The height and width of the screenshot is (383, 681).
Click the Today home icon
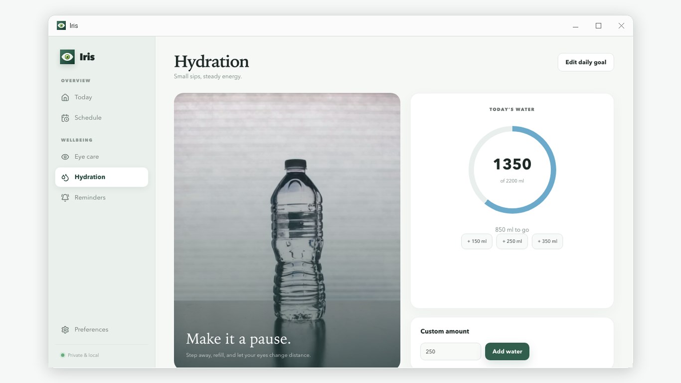tap(65, 97)
